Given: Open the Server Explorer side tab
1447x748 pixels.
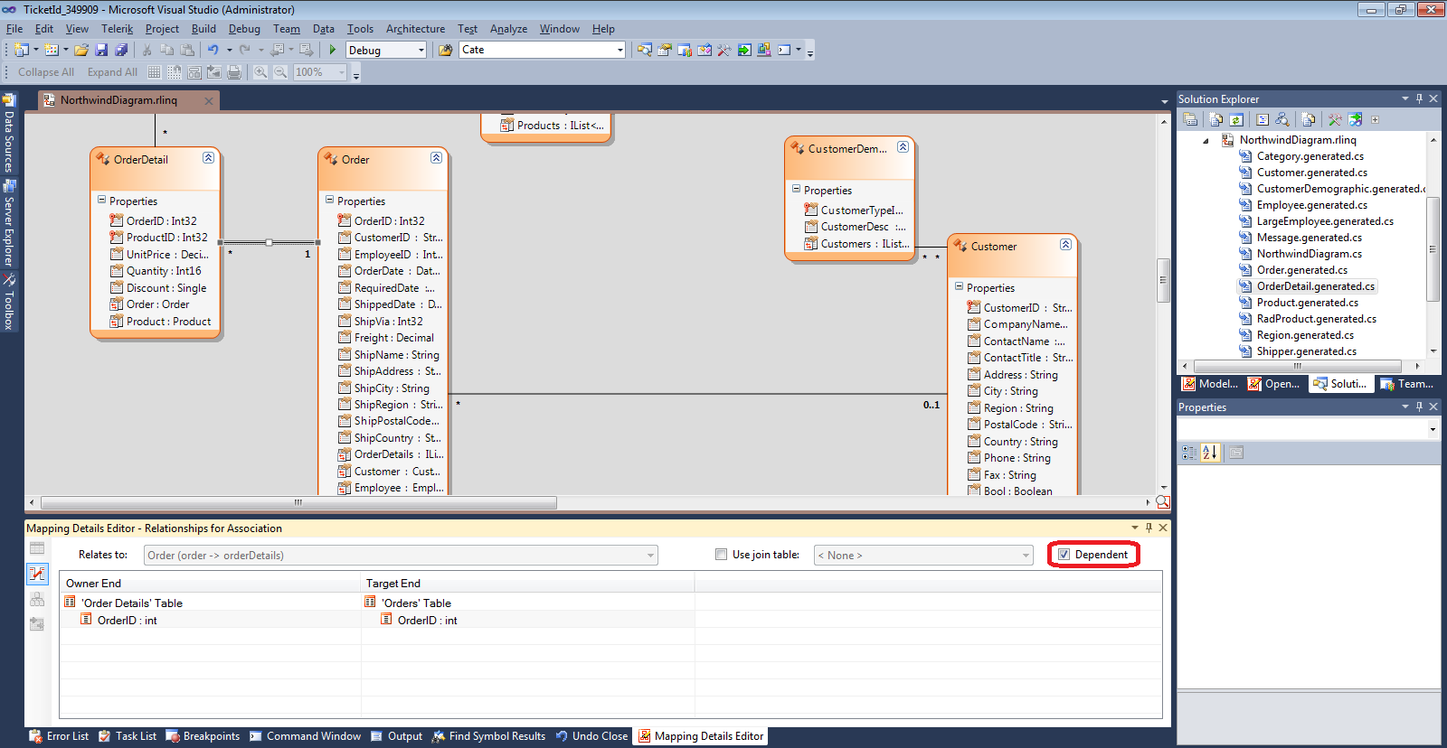Looking at the screenshot, I should point(9,224).
